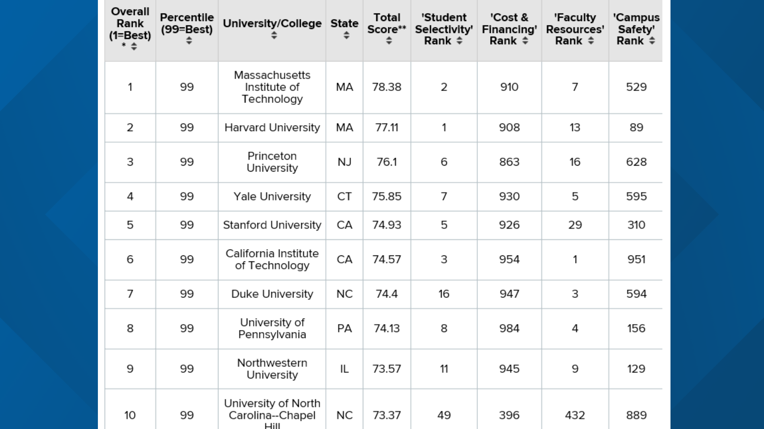Click the sort icon on Cost & Financing Rank

pos(526,41)
